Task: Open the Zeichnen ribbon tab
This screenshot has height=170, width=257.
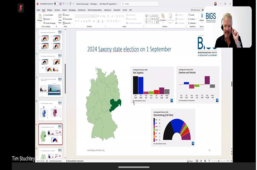Action: [x=57, y=10]
